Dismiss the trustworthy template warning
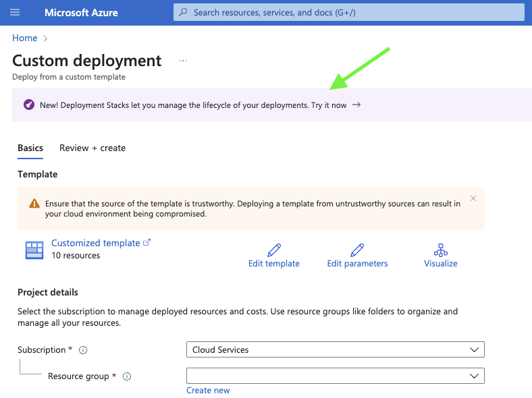The width and height of the screenshot is (532, 398). 473,198
